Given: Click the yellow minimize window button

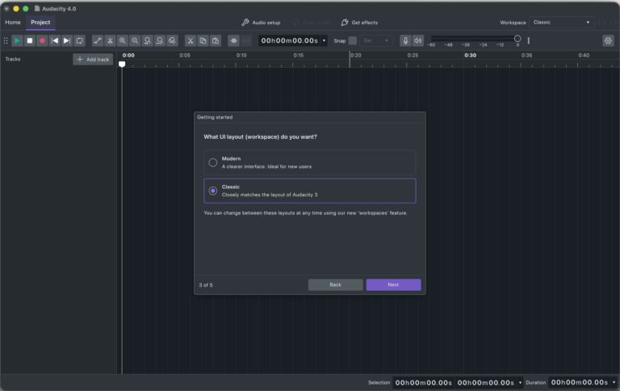Looking at the screenshot, I should (16, 8).
